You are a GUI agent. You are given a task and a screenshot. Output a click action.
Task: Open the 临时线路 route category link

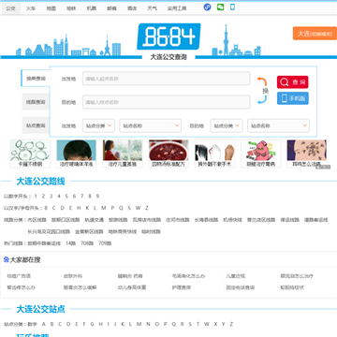tap(151, 231)
